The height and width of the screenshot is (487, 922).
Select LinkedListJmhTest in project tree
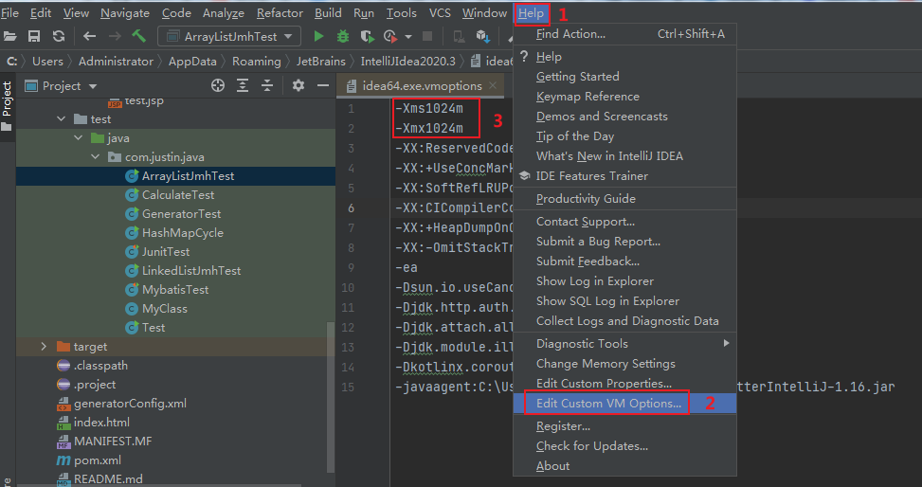[191, 271]
